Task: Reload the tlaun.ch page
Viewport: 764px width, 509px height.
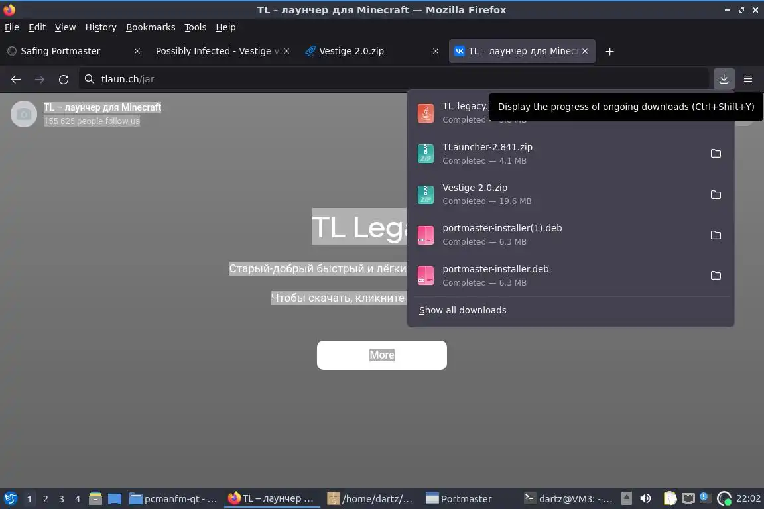Action: point(64,79)
